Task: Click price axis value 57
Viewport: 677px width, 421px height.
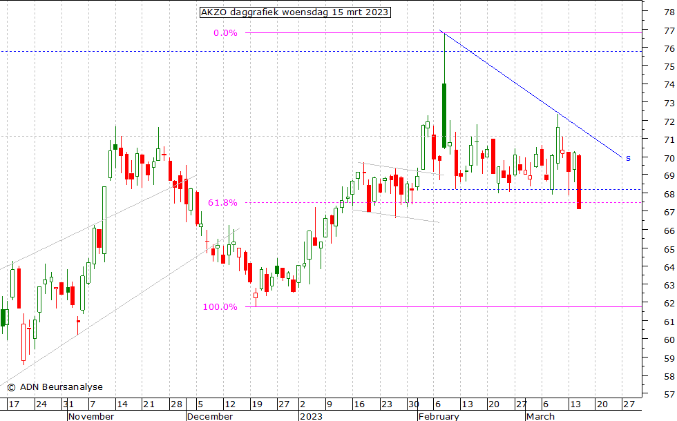Action: tap(669, 394)
